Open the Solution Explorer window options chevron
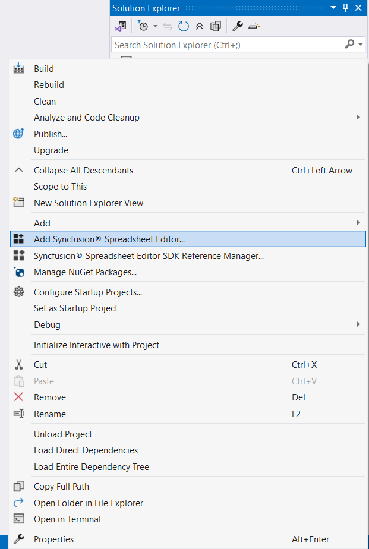This screenshot has height=549, width=369. click(x=333, y=8)
